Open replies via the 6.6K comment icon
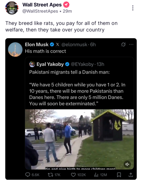 click(x=28, y=175)
